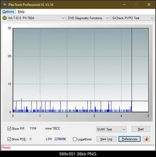
Task: Expand the SUM1 Test dropdown
Action: [111, 129]
